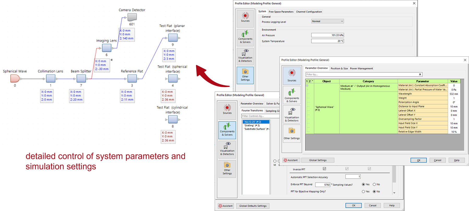Screen dimensions: 469x211
Task: Toggle the first Inverse PFT checkbox
Action: (324, 169)
